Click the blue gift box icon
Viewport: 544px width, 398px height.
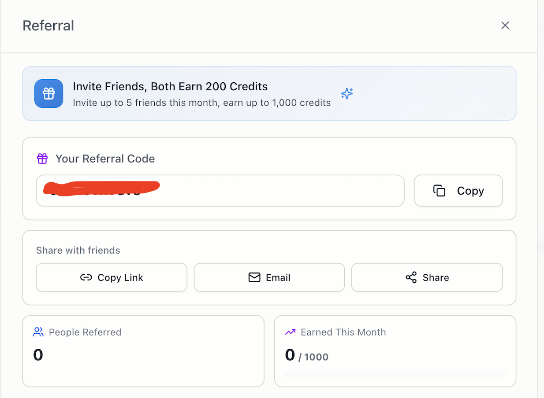pyautogui.click(x=48, y=93)
